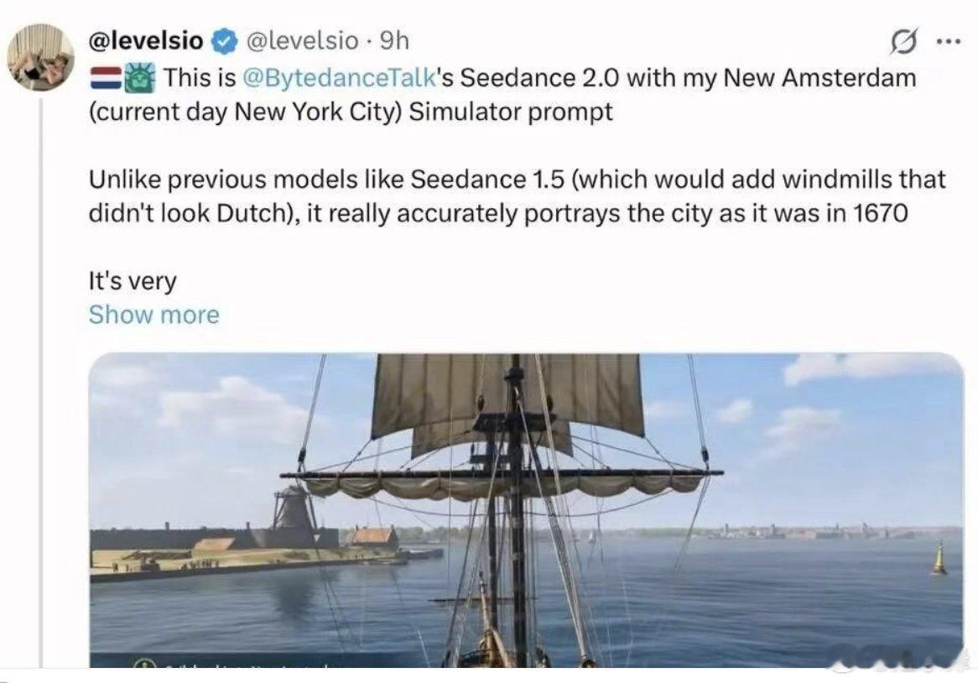978x683 pixels.
Task: Open the three-dot more options menu
Action: click(x=947, y=42)
